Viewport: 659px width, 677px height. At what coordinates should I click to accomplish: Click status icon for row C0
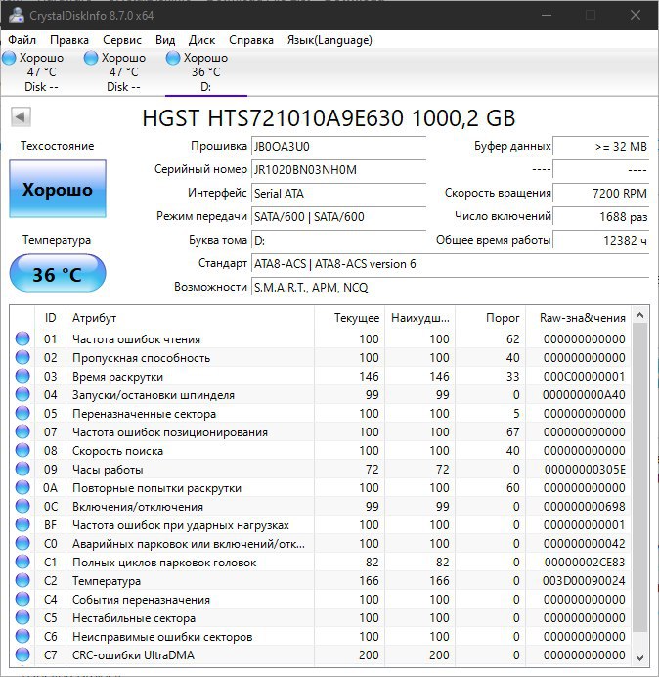tap(22, 543)
